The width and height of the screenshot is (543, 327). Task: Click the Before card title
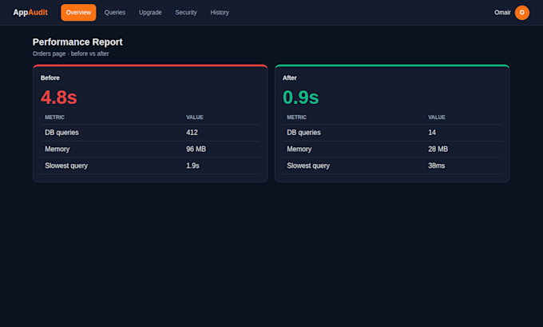(50, 78)
